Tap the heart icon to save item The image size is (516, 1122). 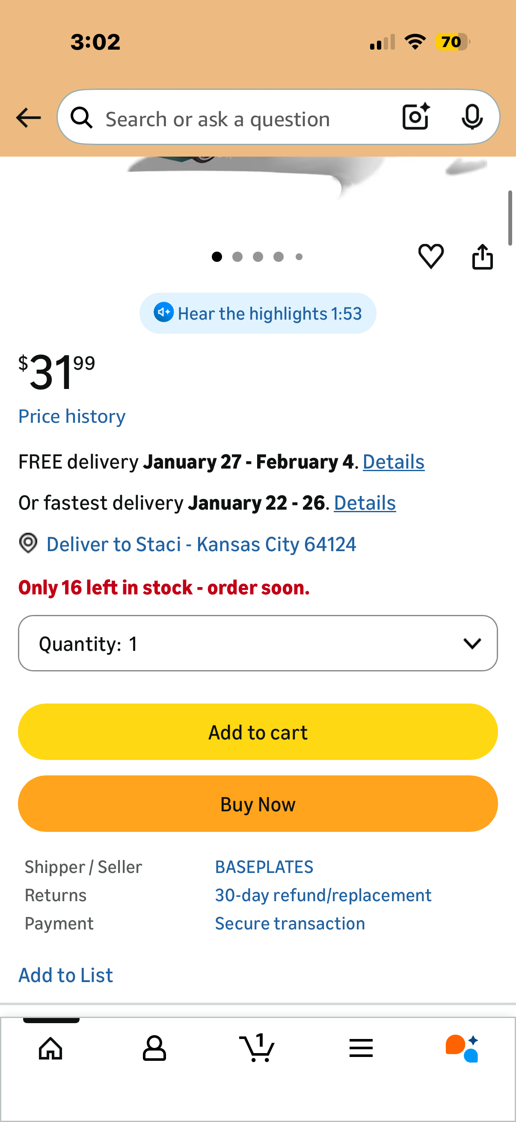point(431,256)
